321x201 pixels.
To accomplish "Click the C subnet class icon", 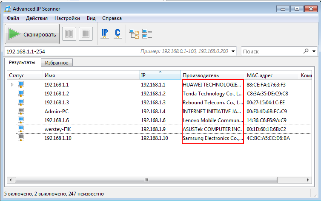I will click(x=118, y=33).
